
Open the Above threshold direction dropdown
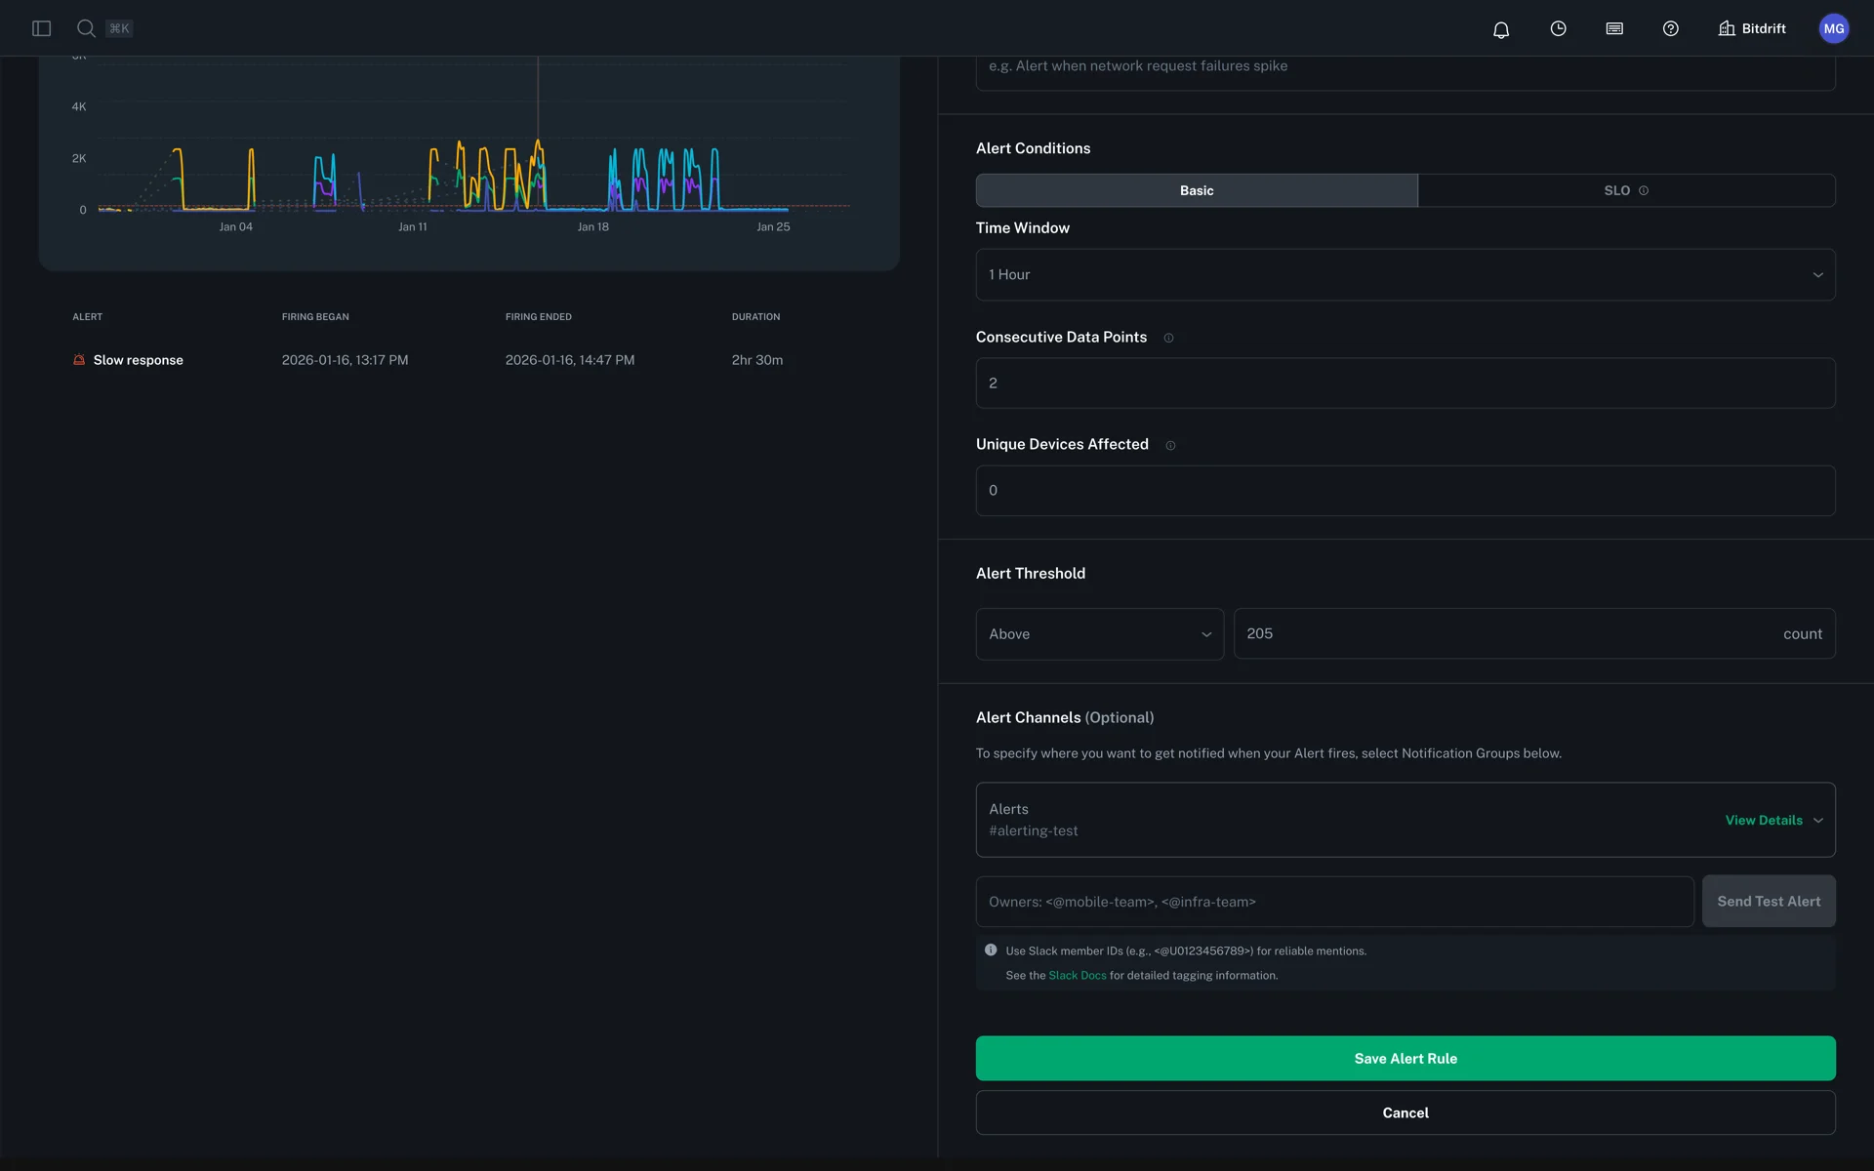point(1099,634)
